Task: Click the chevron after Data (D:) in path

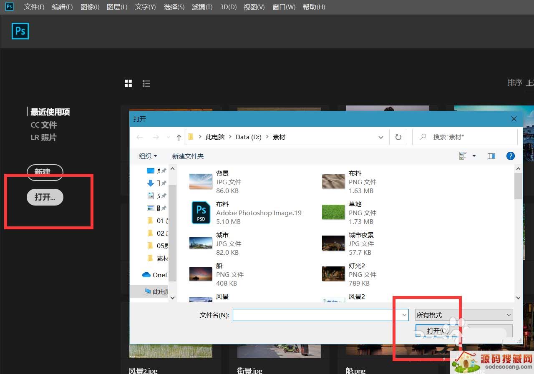Action: point(267,137)
